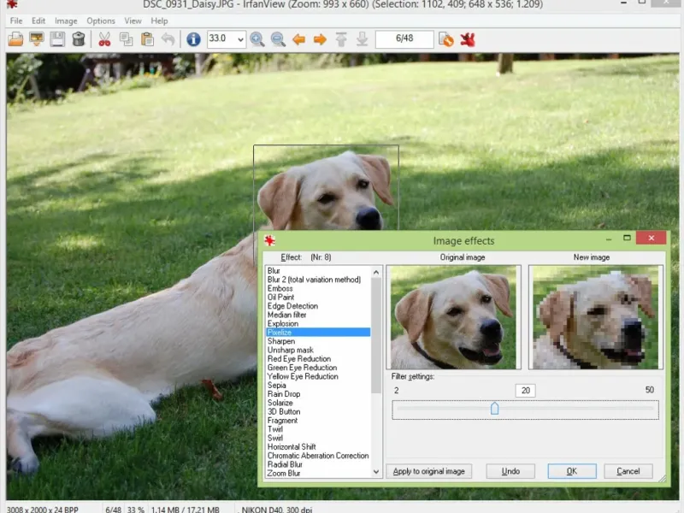Screen dimensions: 684x513
Task: Click the Open file folder icon
Action: 15,38
